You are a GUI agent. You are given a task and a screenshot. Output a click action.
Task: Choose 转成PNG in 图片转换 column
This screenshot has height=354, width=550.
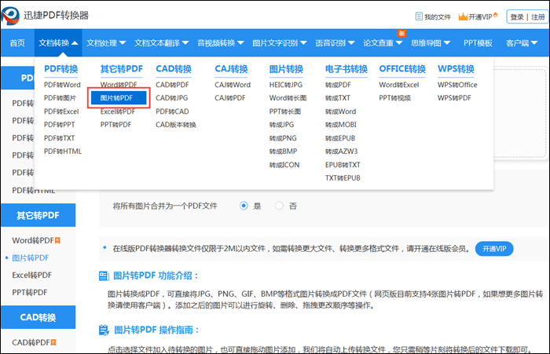(x=283, y=138)
